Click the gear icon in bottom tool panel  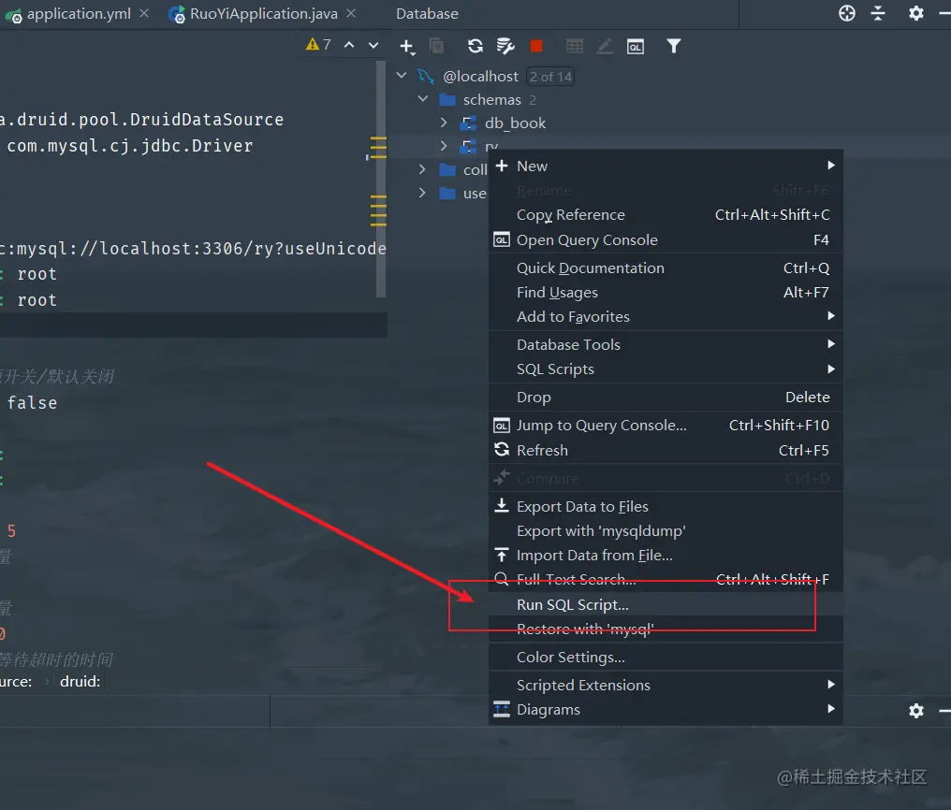pos(915,710)
